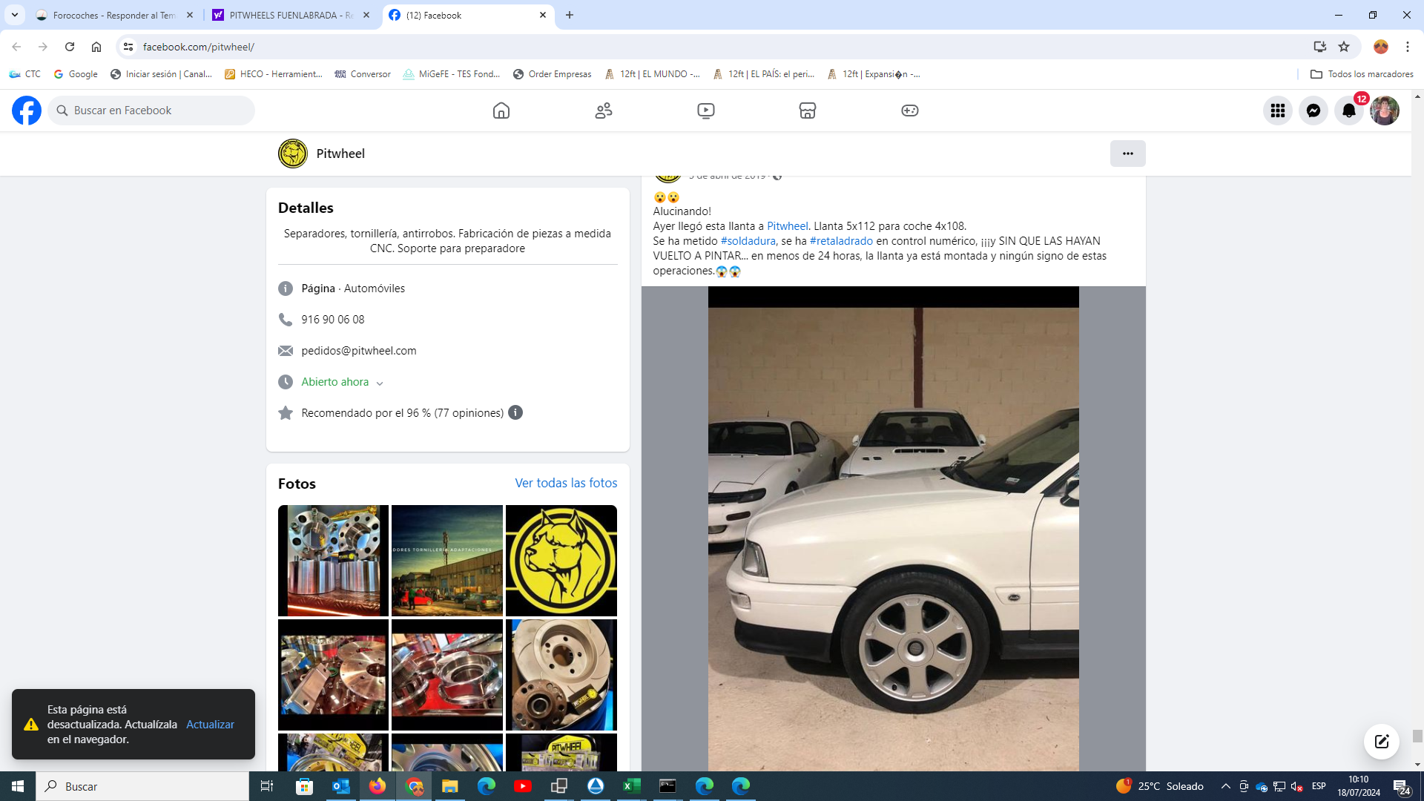Open the Friends icon in top navigation
This screenshot has width=1424, height=801.
click(x=604, y=111)
